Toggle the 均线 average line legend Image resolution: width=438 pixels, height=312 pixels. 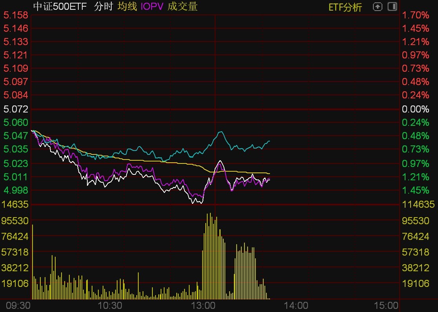click(x=127, y=6)
